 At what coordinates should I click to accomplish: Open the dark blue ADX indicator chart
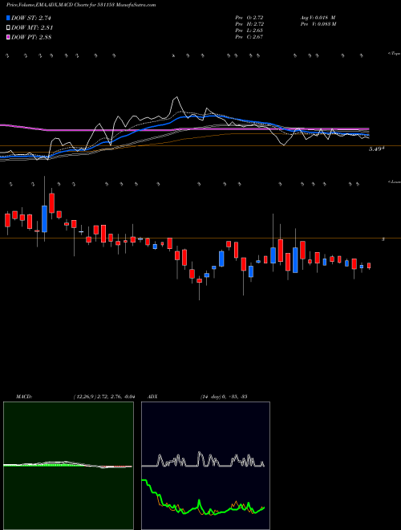pos(205,466)
